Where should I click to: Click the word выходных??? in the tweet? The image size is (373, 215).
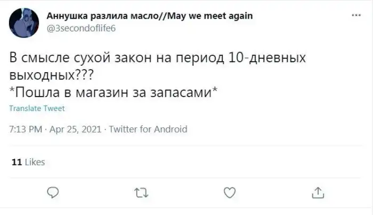pos(48,74)
